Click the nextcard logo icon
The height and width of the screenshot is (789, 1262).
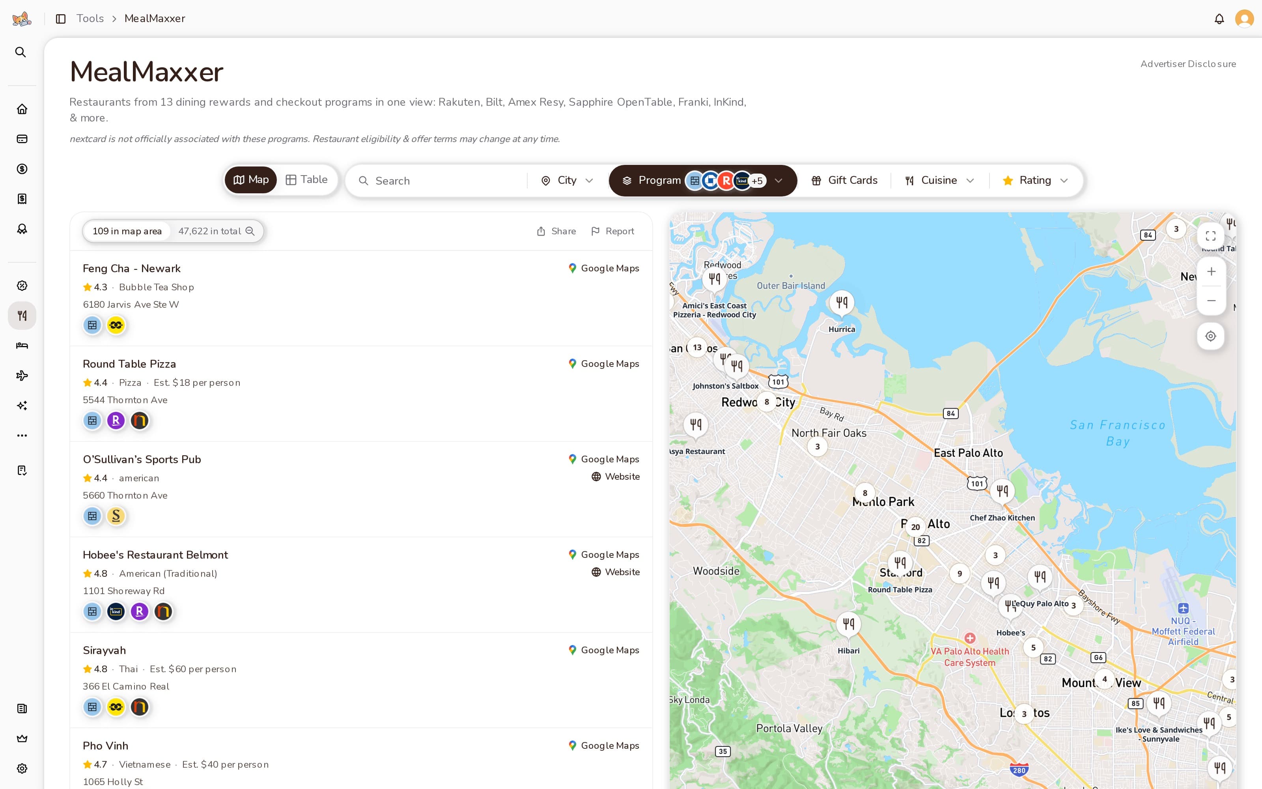click(x=21, y=19)
